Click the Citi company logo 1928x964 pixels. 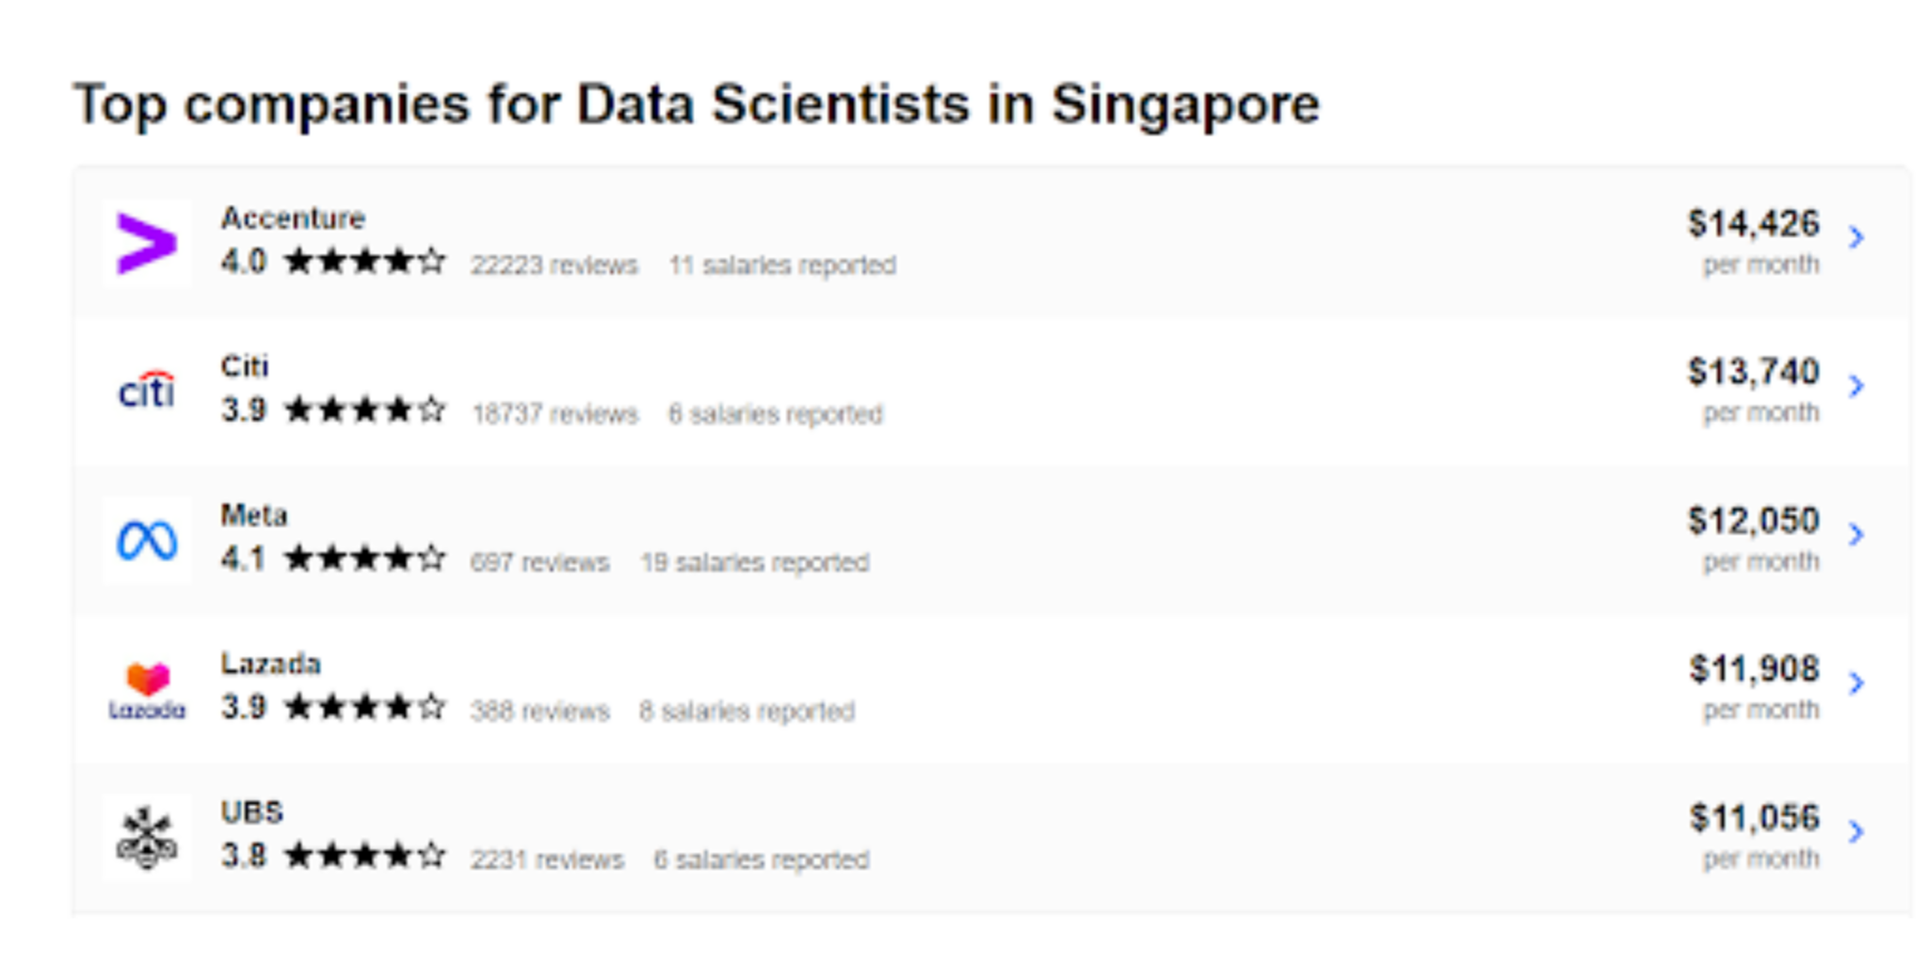(x=146, y=390)
